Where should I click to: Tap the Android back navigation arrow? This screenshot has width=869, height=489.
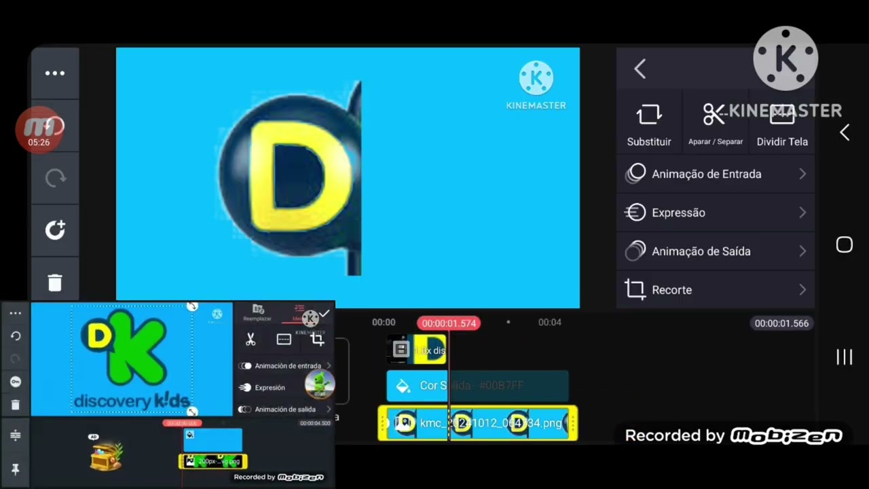845,132
